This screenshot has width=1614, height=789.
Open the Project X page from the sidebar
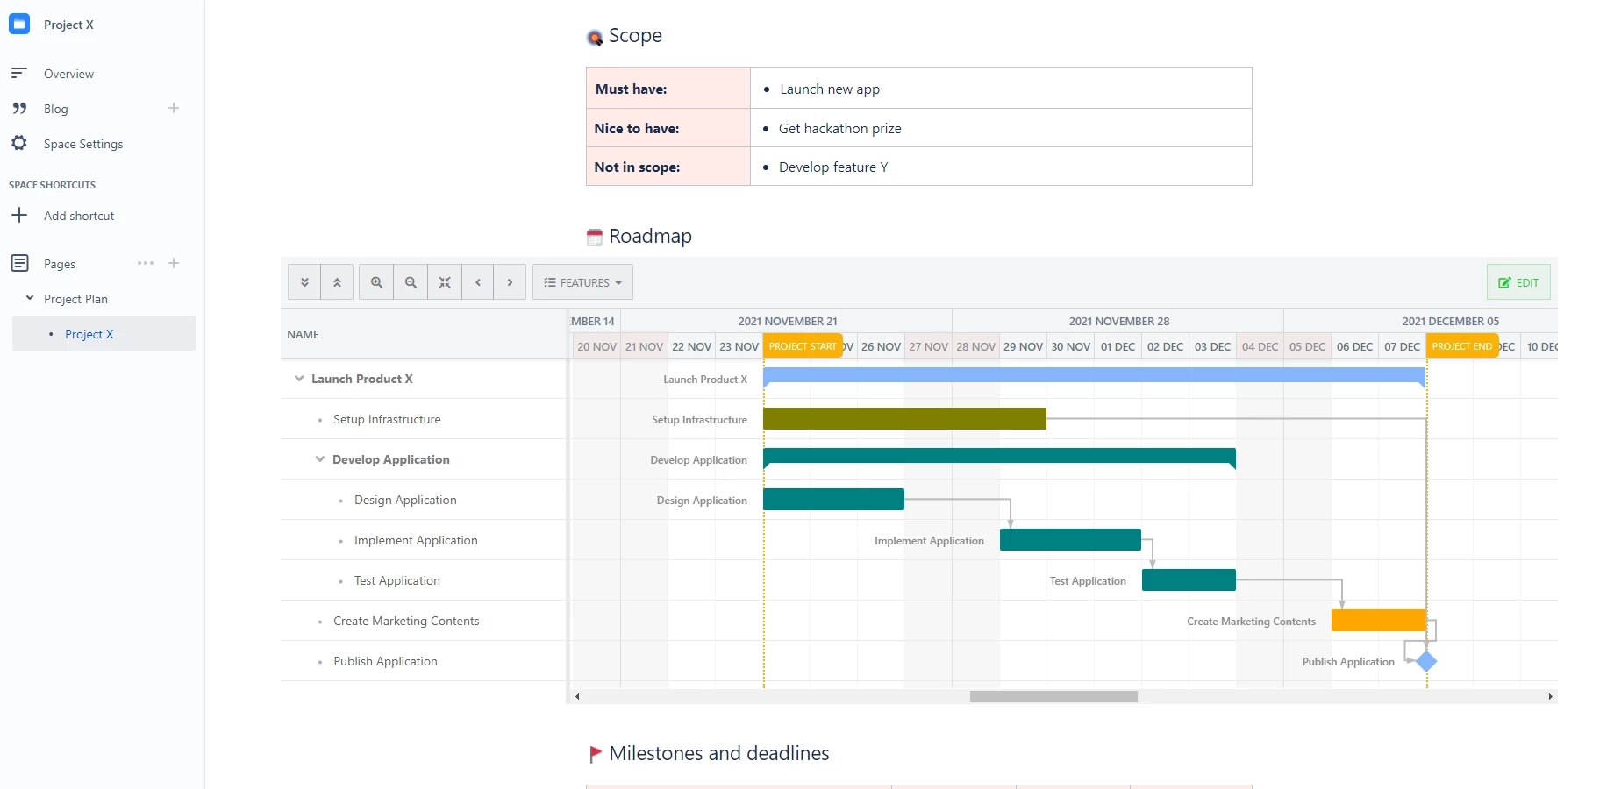(89, 334)
